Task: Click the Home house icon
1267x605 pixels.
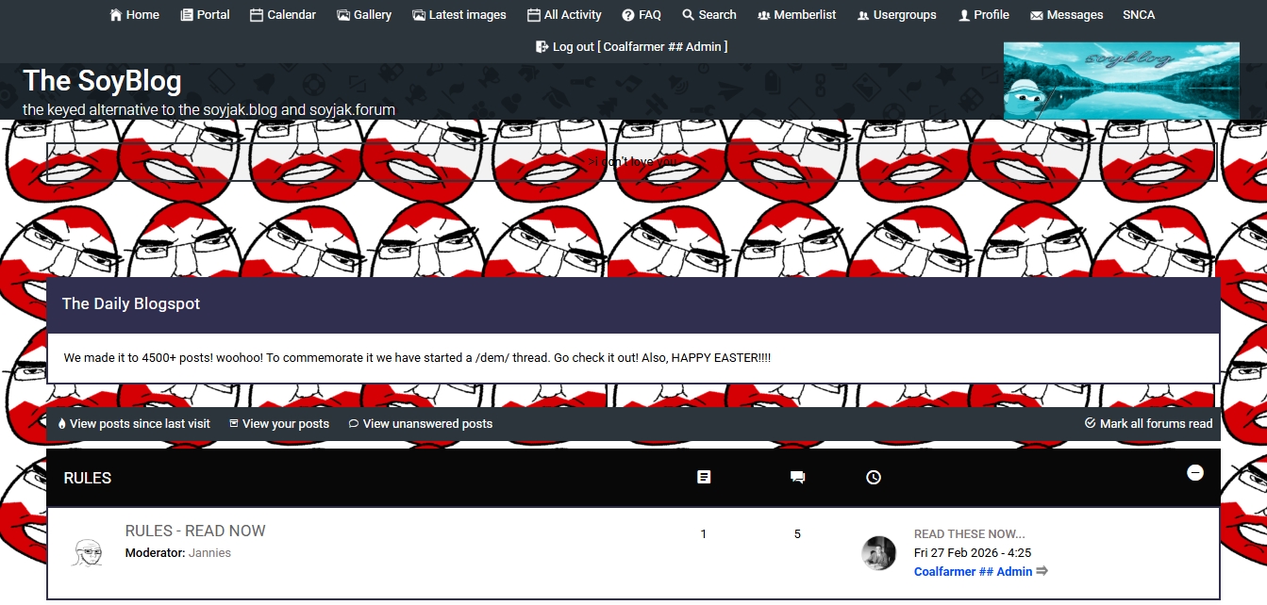Action: pos(116,15)
